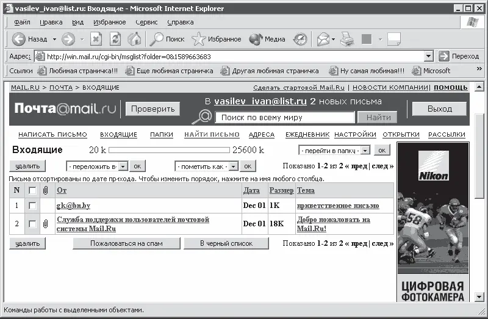Stop page loading with the X icon

coord(96,39)
